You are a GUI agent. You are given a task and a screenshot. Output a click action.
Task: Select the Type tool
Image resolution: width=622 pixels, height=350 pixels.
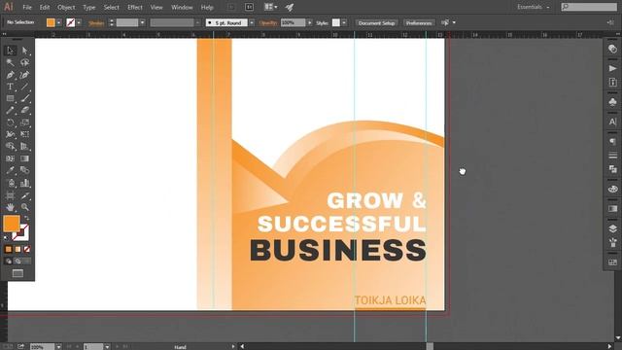(x=11, y=87)
